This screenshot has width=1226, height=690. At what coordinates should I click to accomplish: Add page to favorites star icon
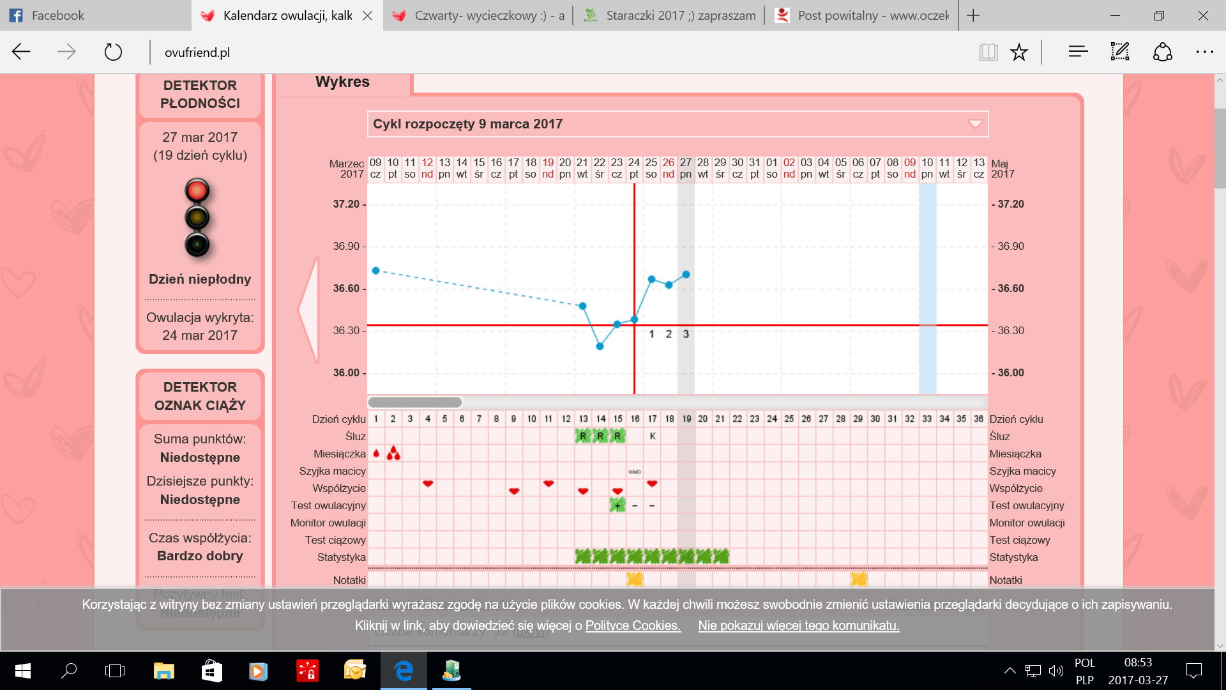click(1019, 52)
